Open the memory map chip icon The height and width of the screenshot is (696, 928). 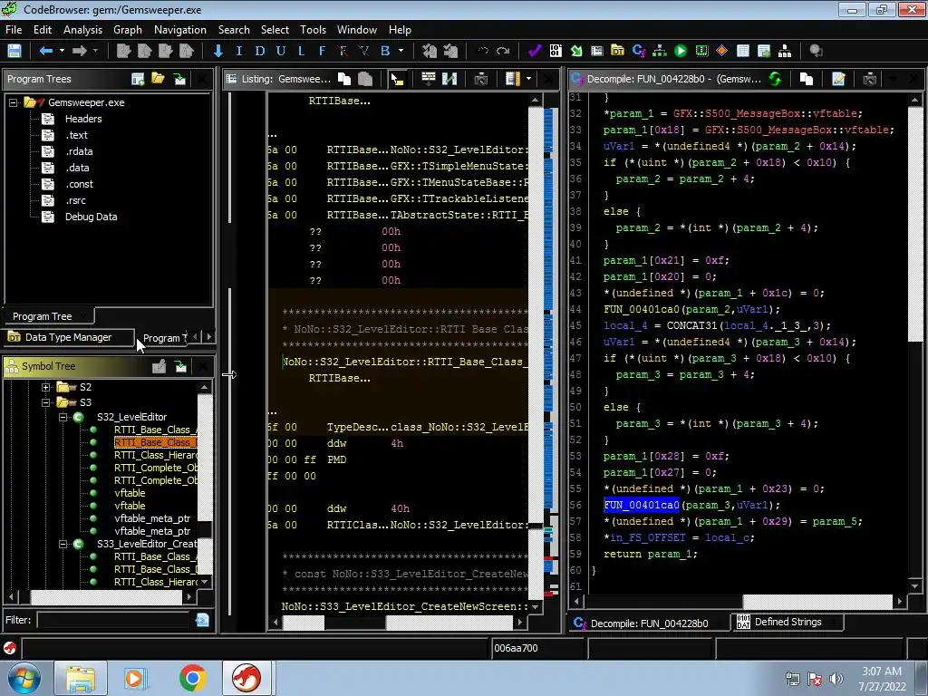coord(701,51)
